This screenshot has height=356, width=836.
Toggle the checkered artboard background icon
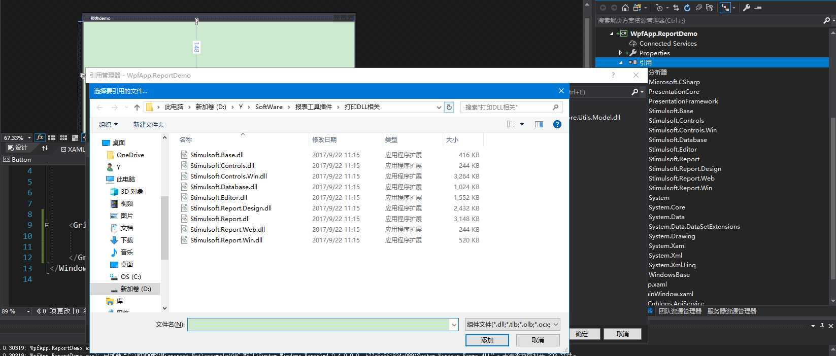pyautogui.click(x=75, y=137)
